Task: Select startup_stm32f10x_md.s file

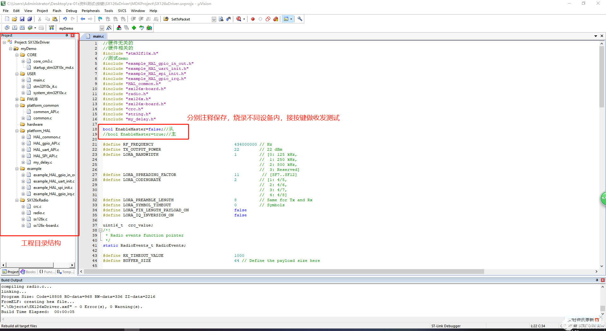Action: tap(53, 68)
